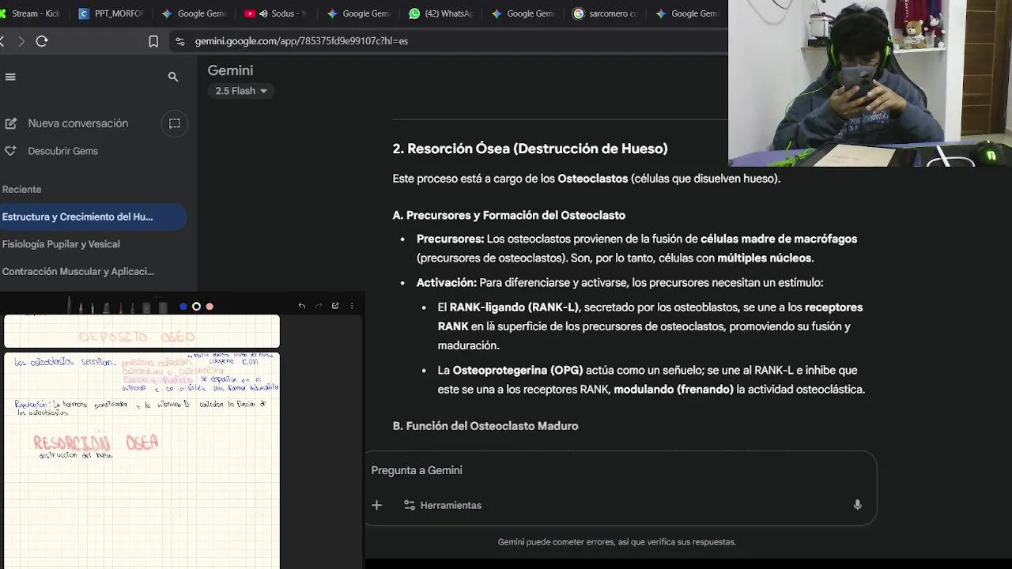Switch to the PPT_MORFO tab
The width and height of the screenshot is (1012, 569).
[x=111, y=13]
